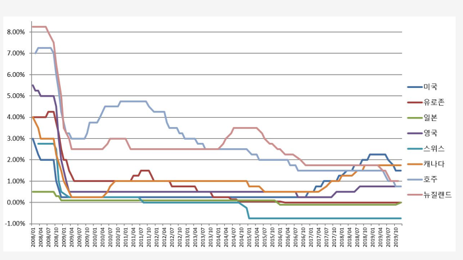463x260 pixels.
Task: Select the 뉴질랜드 legend label
Action: 437,195
